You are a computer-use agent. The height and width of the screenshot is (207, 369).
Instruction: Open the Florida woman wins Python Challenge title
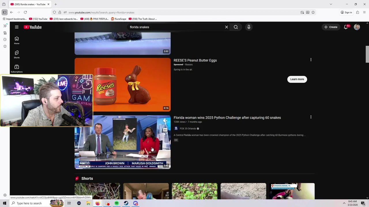pyautogui.click(x=227, y=118)
